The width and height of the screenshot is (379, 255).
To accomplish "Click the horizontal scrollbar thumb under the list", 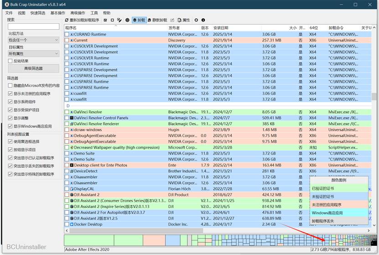I will pyautogui.click(x=136, y=230).
